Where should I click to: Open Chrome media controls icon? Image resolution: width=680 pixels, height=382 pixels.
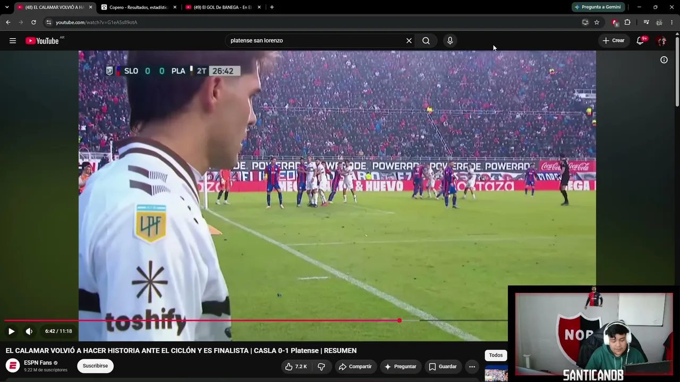[x=646, y=22]
